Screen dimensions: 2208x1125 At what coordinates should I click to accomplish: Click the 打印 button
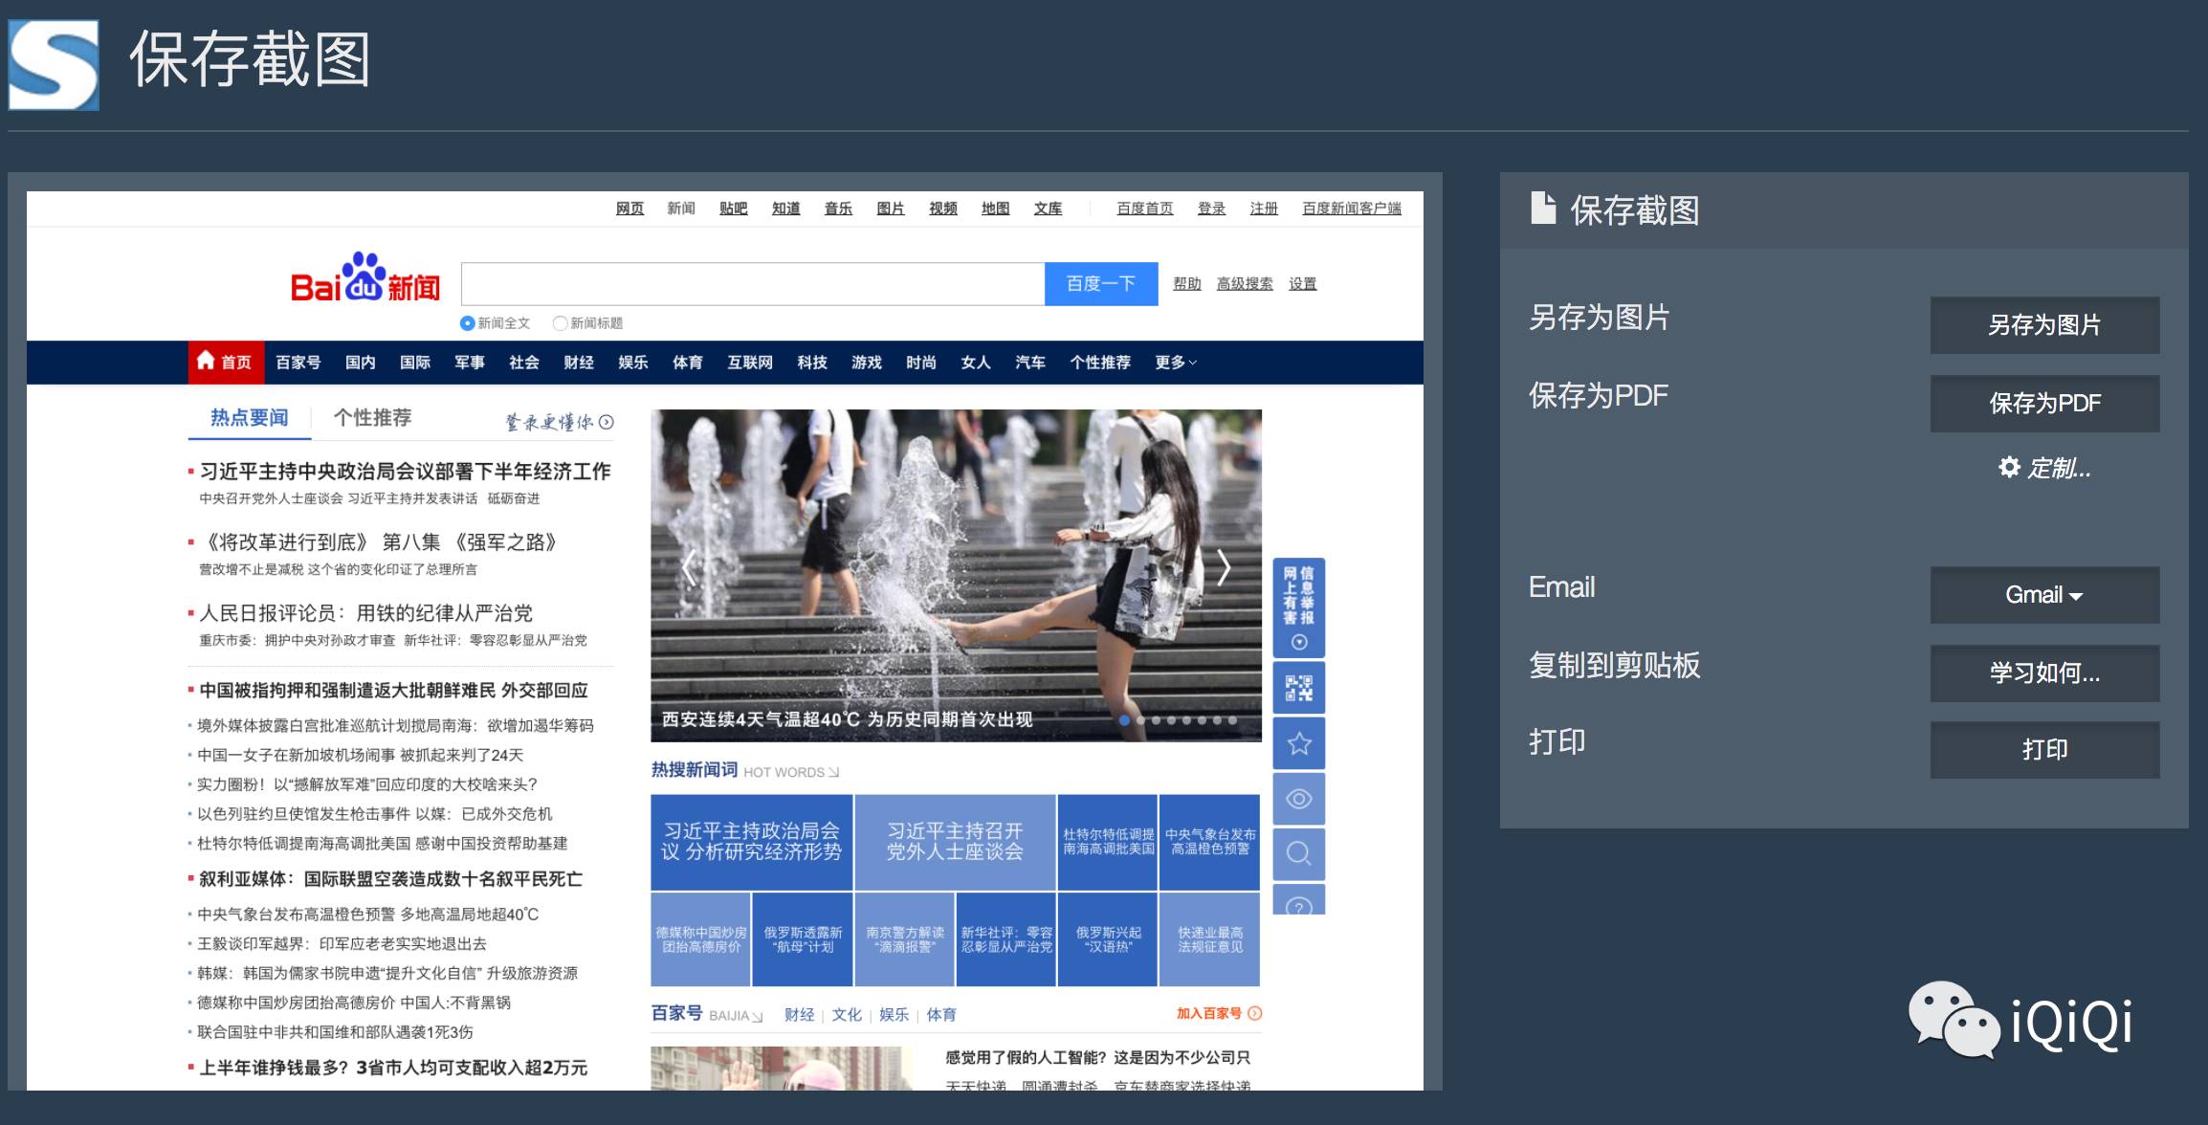2044,750
